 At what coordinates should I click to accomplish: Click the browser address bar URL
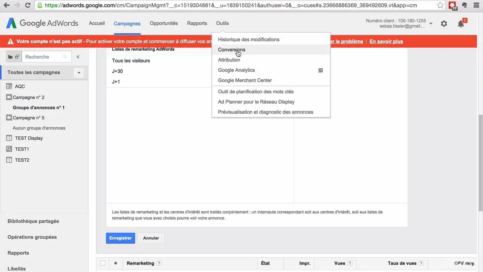[231, 5]
